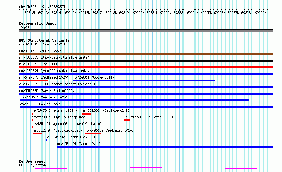The image size is (282, 172).
Task: Click the RefSeq Genes track heading
Action: (32, 162)
